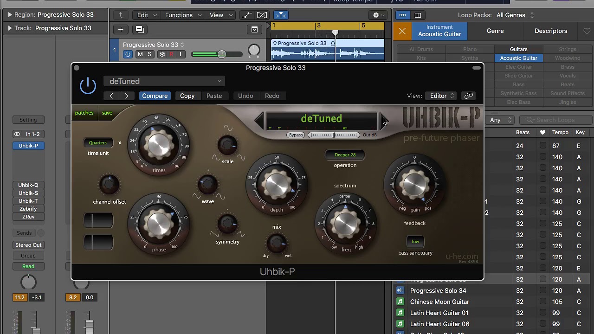Solo the Progressive Solo 33 track
This screenshot has height=334, width=594.
(149, 54)
